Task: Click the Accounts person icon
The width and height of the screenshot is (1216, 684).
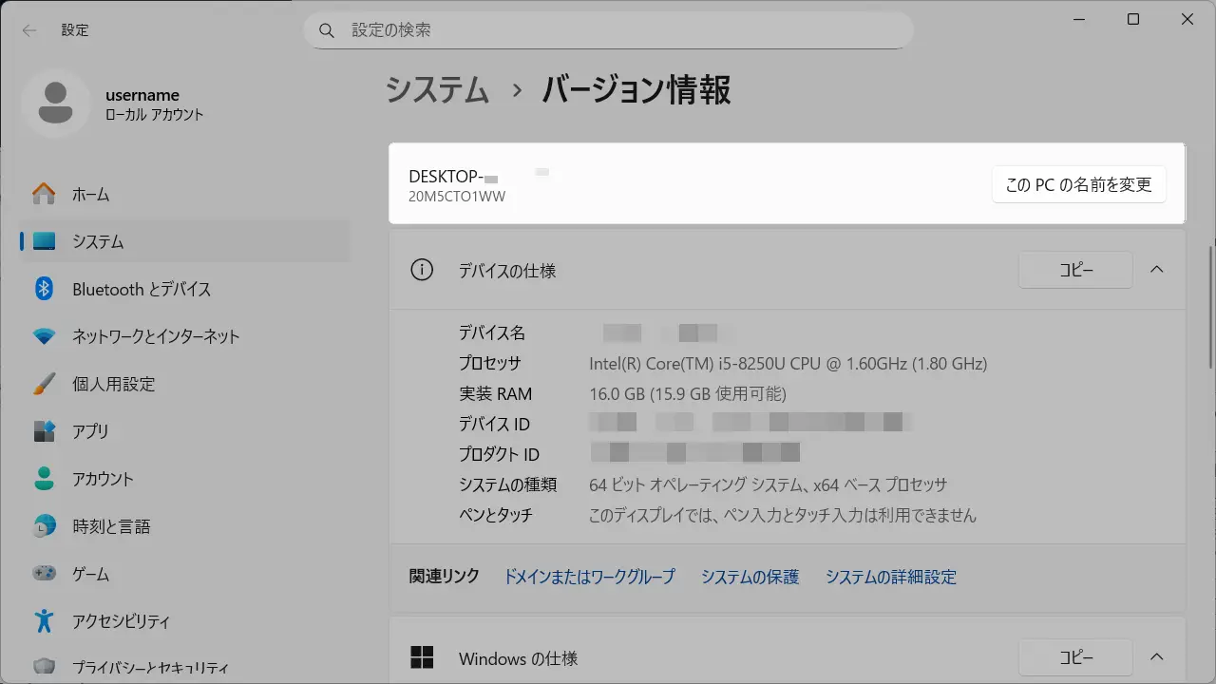Action: pos(44,479)
